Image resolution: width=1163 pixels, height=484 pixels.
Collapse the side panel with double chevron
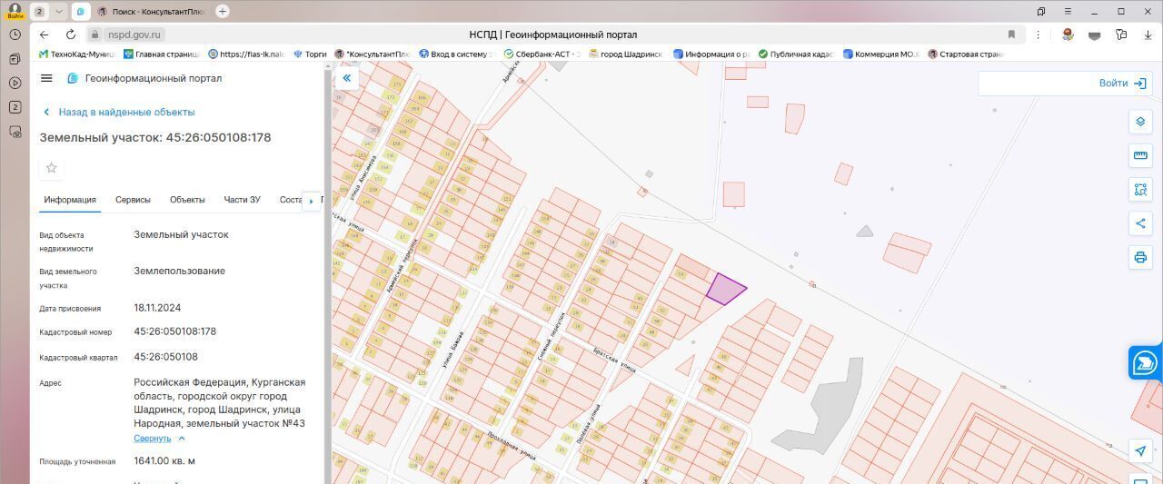click(346, 78)
